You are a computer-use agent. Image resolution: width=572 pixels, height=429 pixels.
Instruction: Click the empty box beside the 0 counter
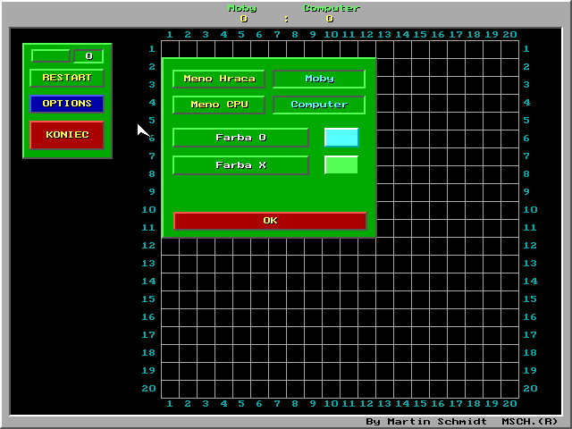[50, 56]
